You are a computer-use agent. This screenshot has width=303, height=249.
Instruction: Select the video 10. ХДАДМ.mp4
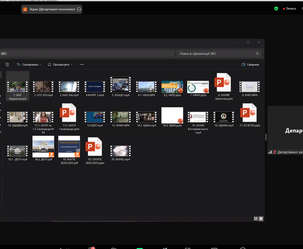pyautogui.click(x=17, y=119)
